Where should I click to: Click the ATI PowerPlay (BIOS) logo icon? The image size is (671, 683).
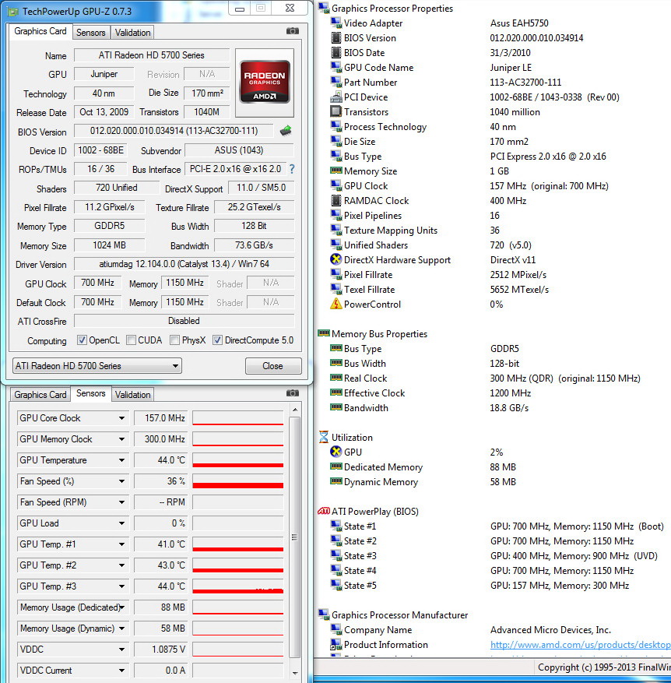coord(324,511)
